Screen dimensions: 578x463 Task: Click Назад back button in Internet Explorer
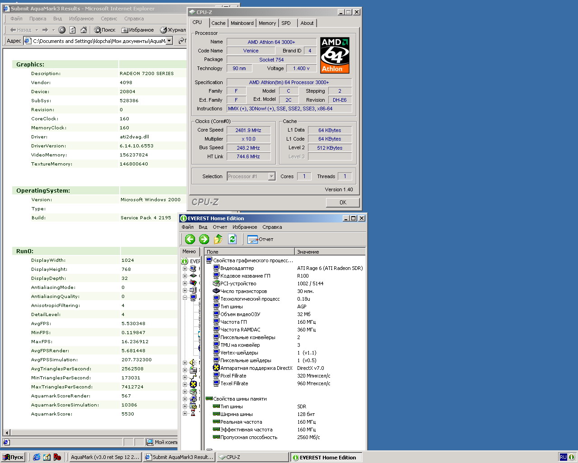[21, 30]
